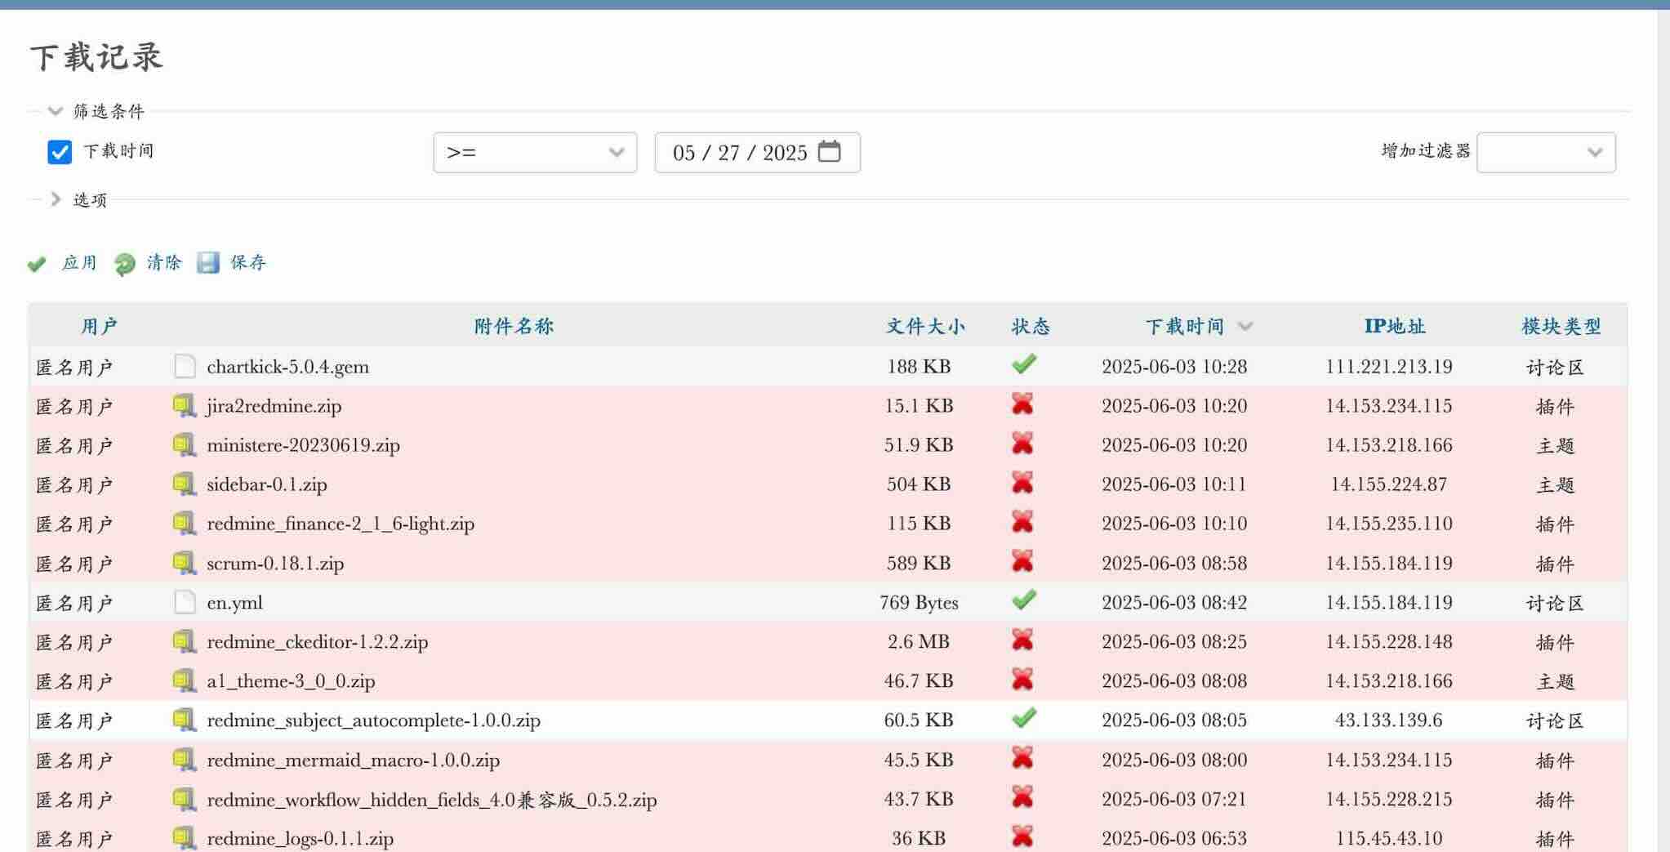Sort by 附件名称 column header
The width and height of the screenshot is (1670, 852).
514,327
